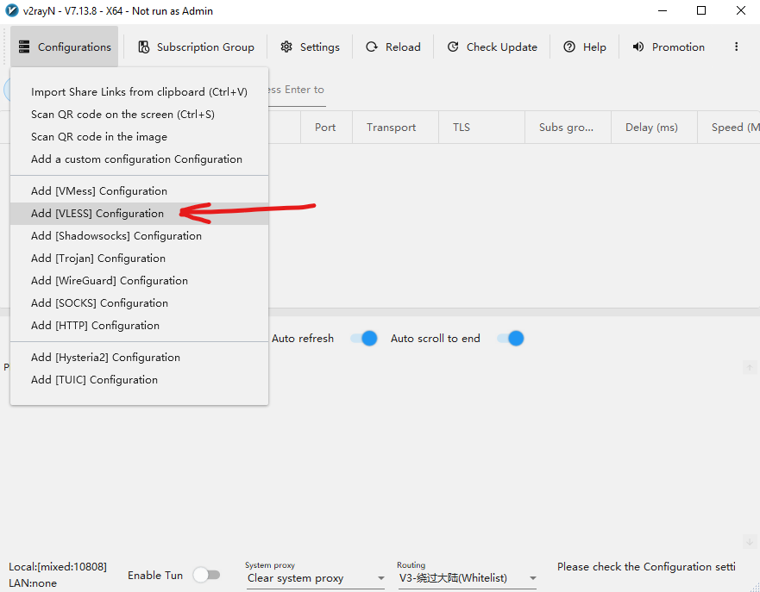
Task: Open the three-dot overflow menu
Action: coord(736,47)
